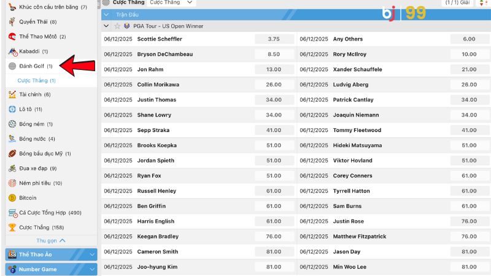Click the Tyrrell Hatton player name

pyautogui.click(x=351, y=191)
